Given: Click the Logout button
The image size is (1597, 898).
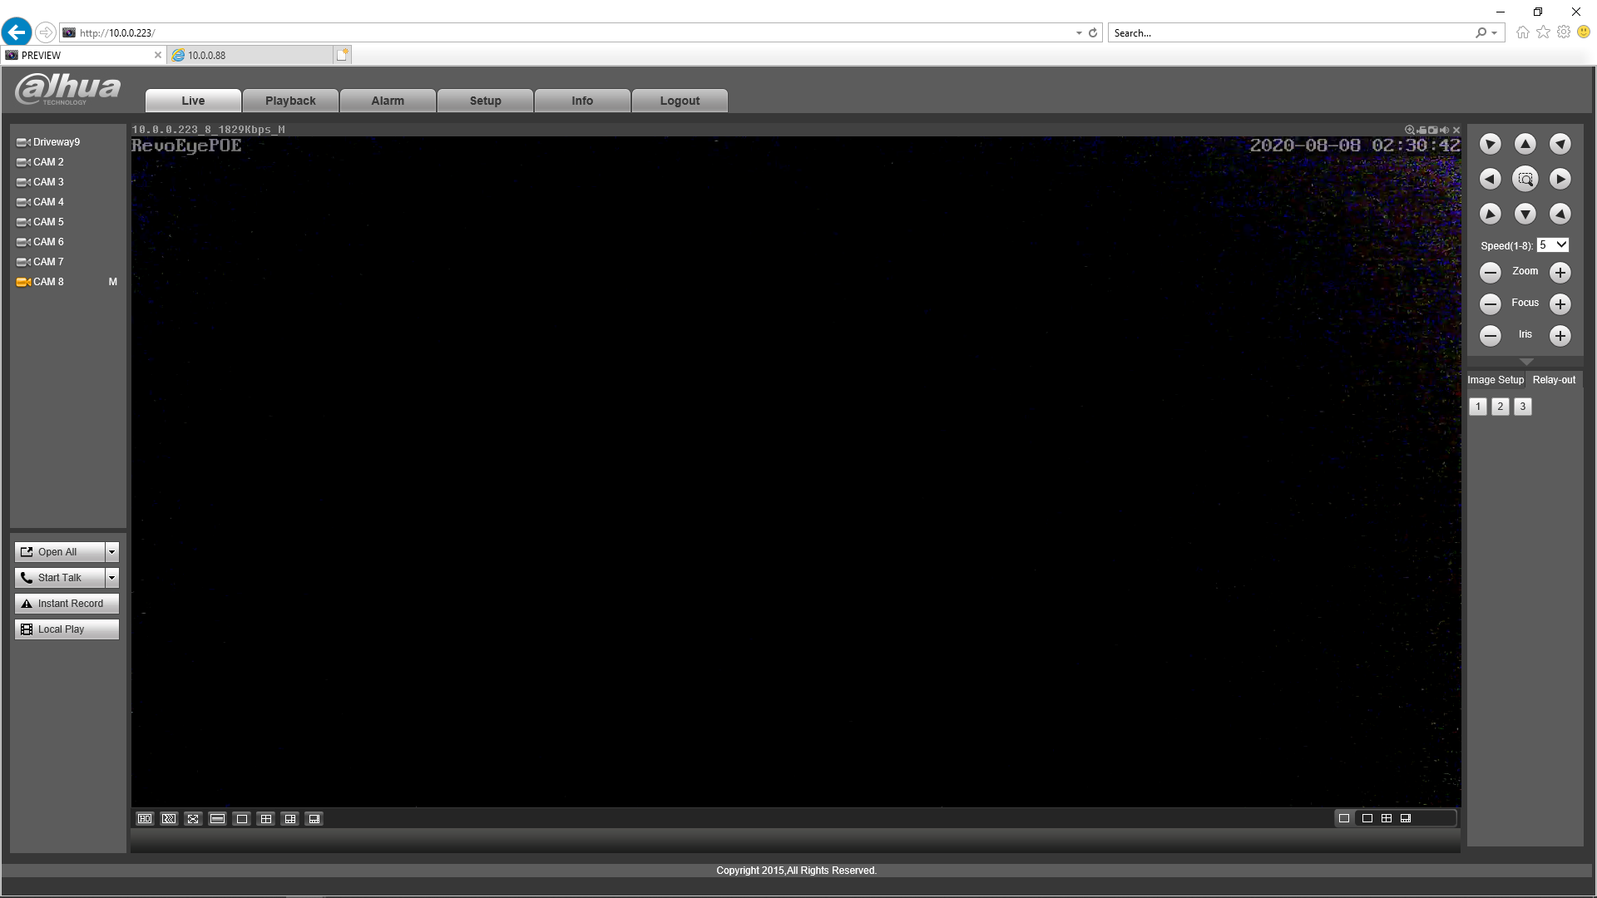Looking at the screenshot, I should pyautogui.click(x=680, y=101).
